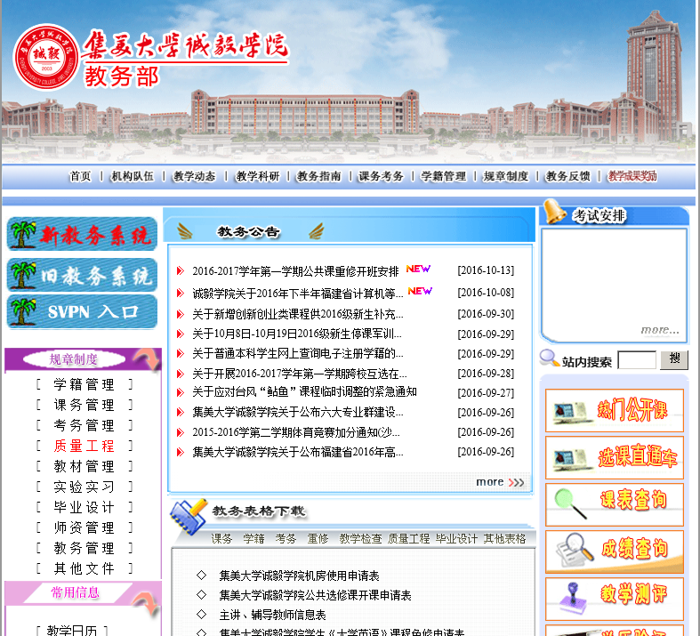The width and height of the screenshot is (700, 636).
Task: Open notice 2016-2017学年第一学期公共课重修开班安排
Action: tap(295, 271)
